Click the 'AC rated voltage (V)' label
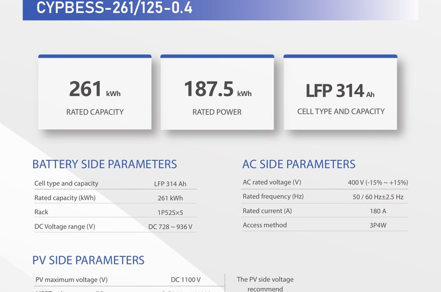This screenshot has width=441, height=292. coord(272,182)
